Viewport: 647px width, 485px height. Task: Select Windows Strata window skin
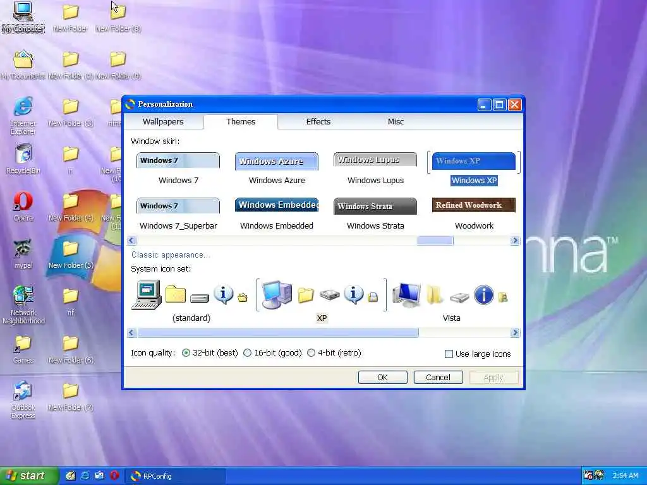pos(375,215)
